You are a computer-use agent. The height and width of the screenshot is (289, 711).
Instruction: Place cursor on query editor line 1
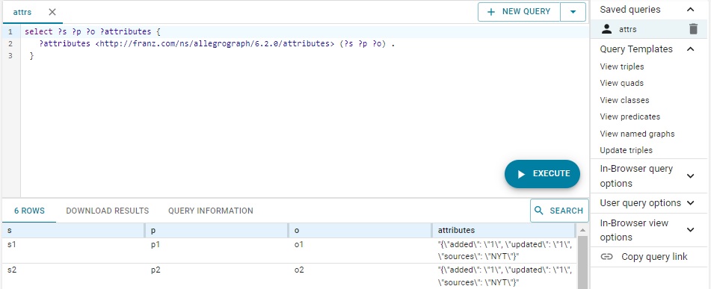304,31
